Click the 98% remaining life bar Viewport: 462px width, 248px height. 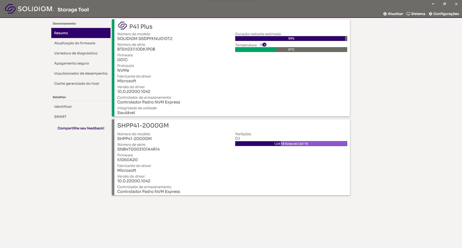pyautogui.click(x=291, y=38)
